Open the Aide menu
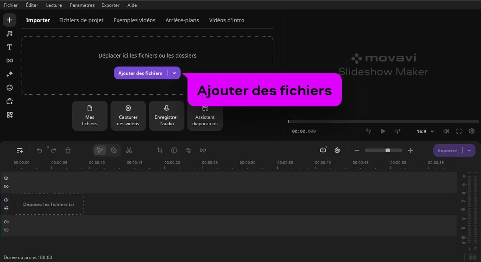The width and height of the screenshot is (481, 262). pyautogui.click(x=132, y=5)
